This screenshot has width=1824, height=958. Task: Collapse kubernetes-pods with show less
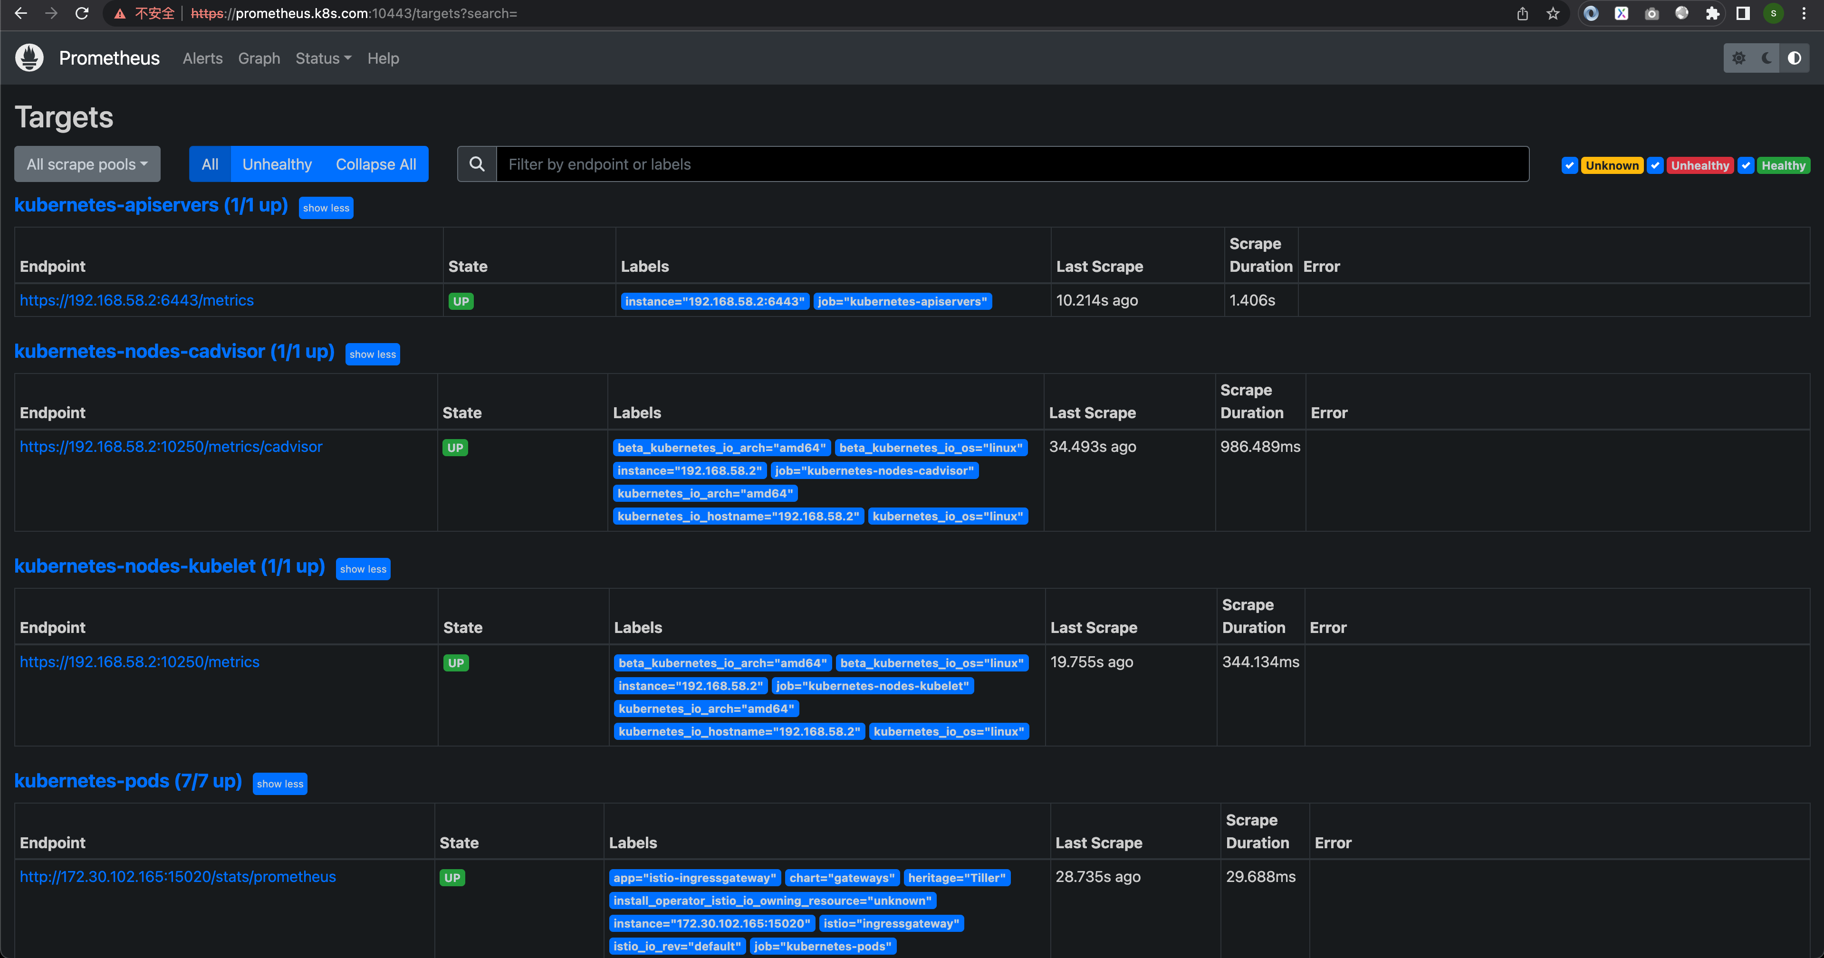(x=280, y=783)
